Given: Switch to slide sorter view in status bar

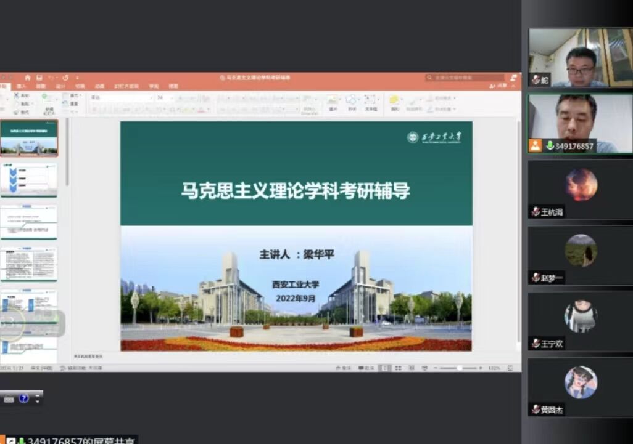Looking at the screenshot, I should (399, 368).
